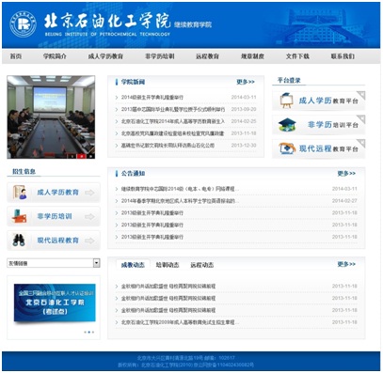Open news link 2014级新生开学典礼隆重举行
Viewport: 383px width, 373px height.
pyautogui.click(x=152, y=98)
